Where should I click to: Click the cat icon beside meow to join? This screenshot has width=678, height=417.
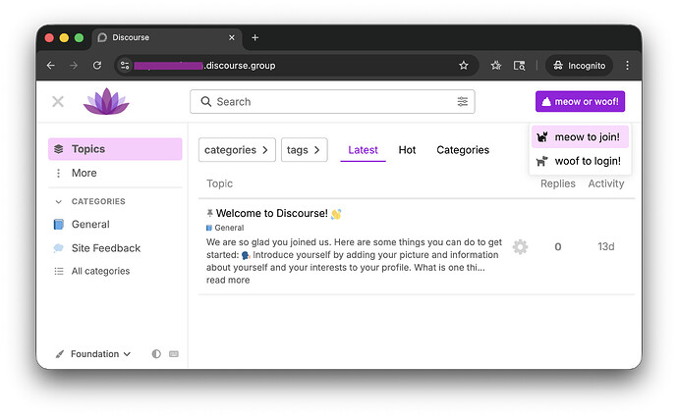[x=542, y=137]
